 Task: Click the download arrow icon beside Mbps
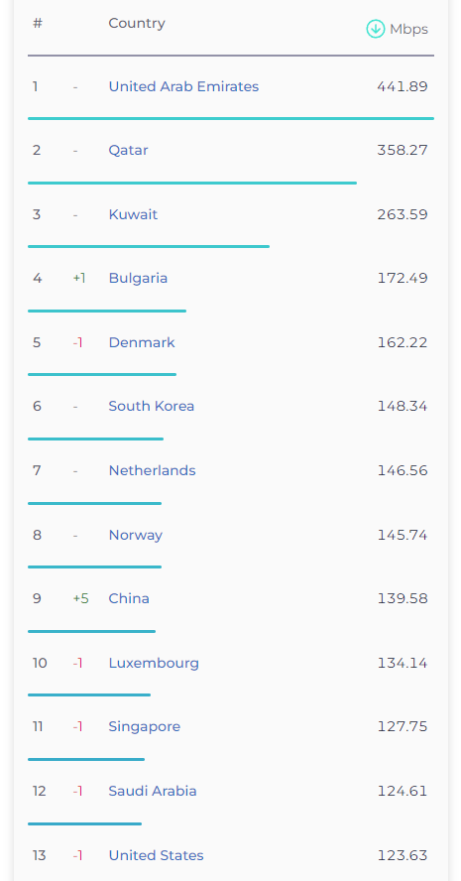point(375,29)
